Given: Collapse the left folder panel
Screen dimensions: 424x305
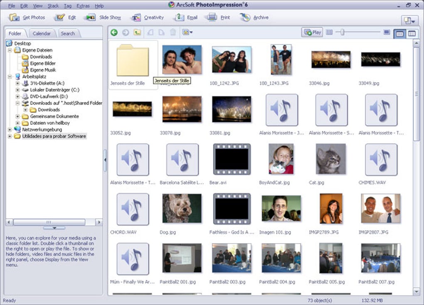Looking at the screenshot, I should [105, 160].
